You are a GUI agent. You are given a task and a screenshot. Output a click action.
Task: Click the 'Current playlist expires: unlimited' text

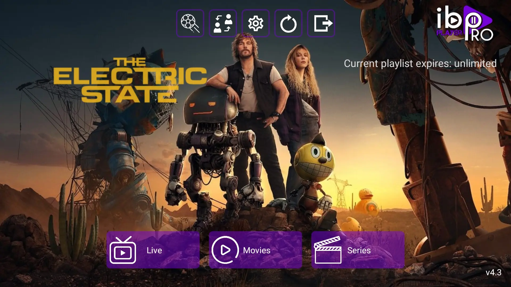(x=420, y=64)
